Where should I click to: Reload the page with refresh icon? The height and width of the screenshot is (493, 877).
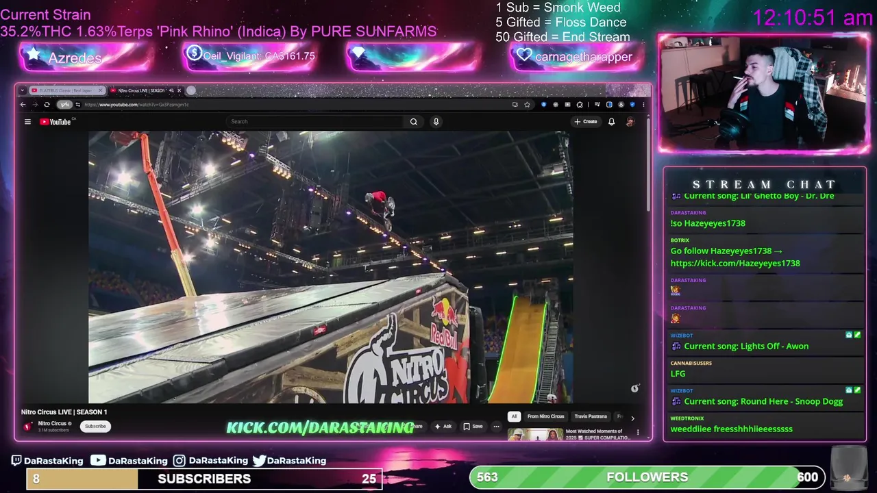[47, 105]
